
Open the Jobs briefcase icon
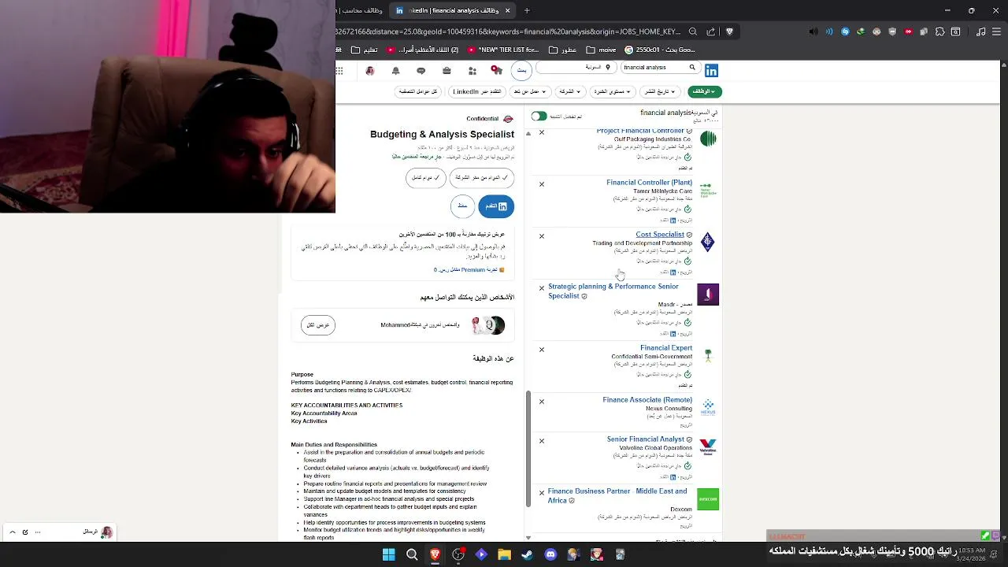(447, 71)
